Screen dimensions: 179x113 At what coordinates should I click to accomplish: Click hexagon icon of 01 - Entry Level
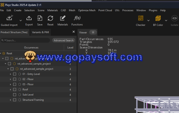(20, 74)
